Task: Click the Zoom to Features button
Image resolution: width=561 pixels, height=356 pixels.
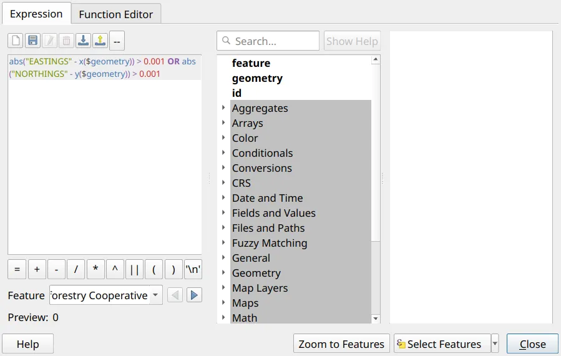Action: (341, 344)
